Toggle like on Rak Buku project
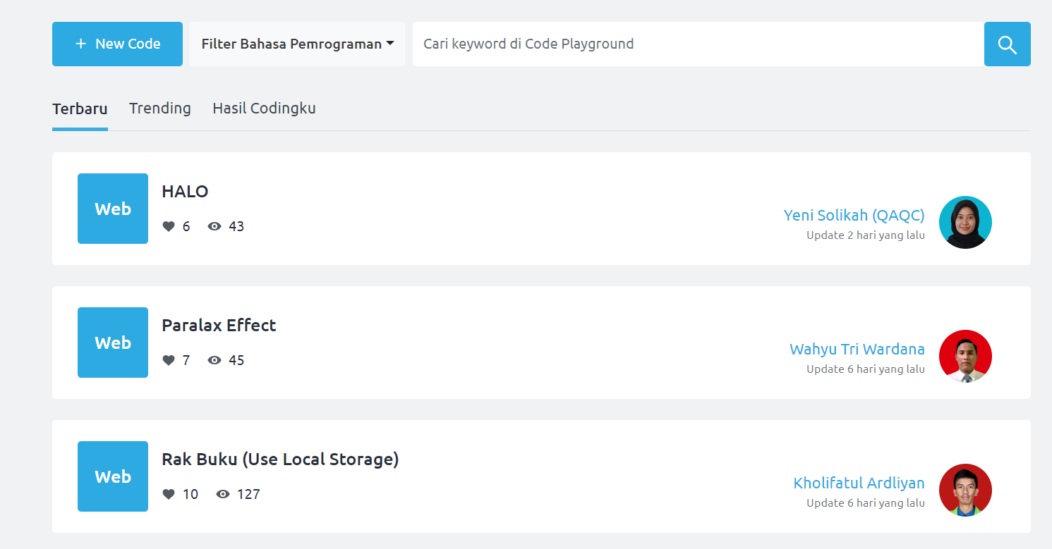 [x=168, y=493]
